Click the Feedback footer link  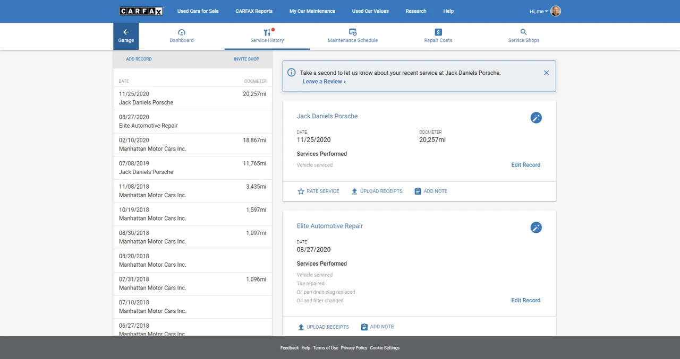click(290, 348)
